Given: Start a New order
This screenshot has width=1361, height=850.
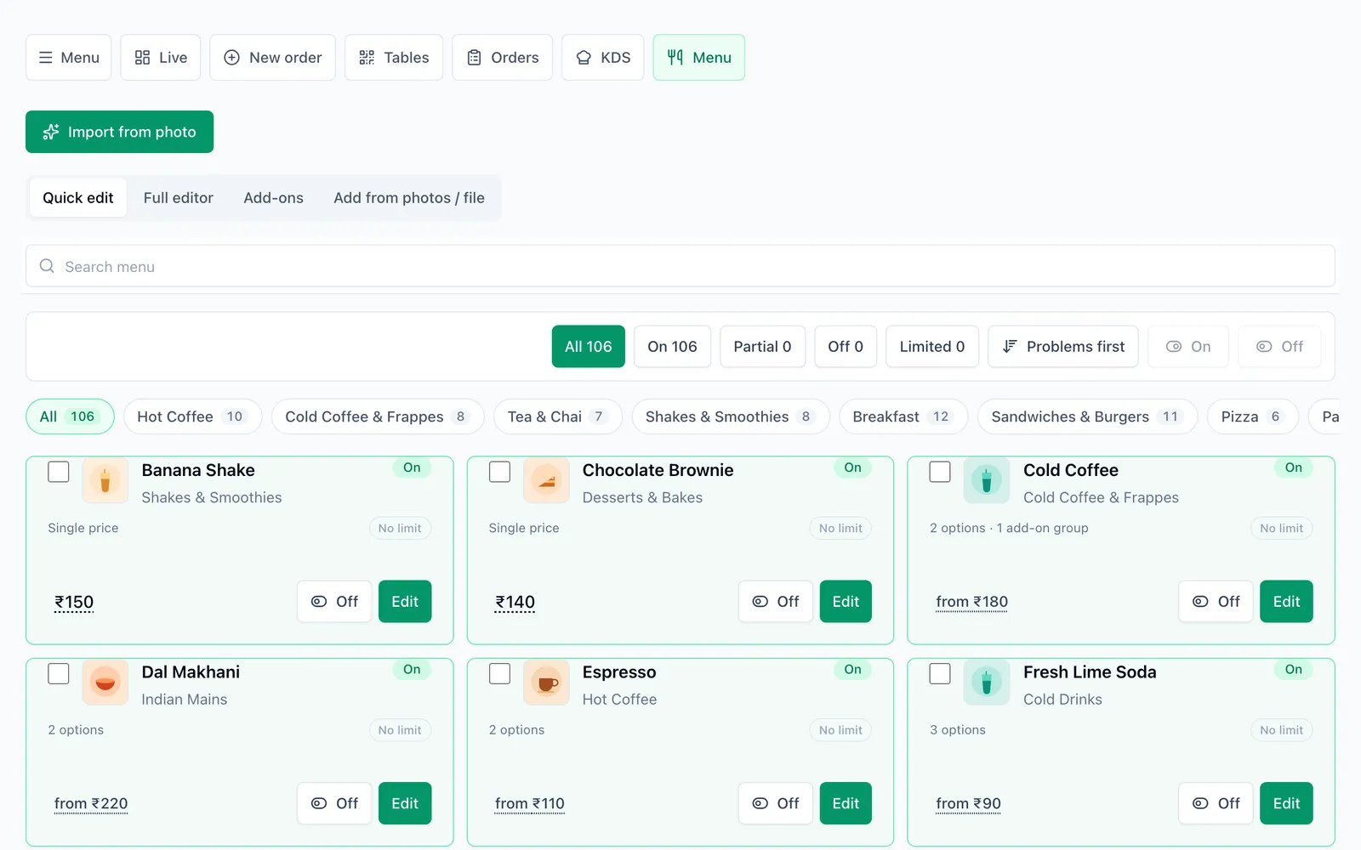Looking at the screenshot, I should tap(272, 58).
